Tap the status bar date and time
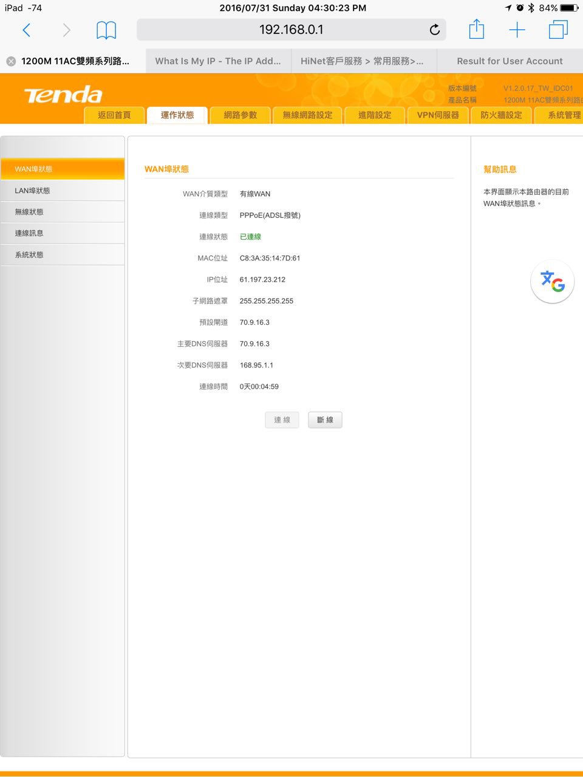Viewport: 583px width, 777px height. pyautogui.click(x=293, y=8)
